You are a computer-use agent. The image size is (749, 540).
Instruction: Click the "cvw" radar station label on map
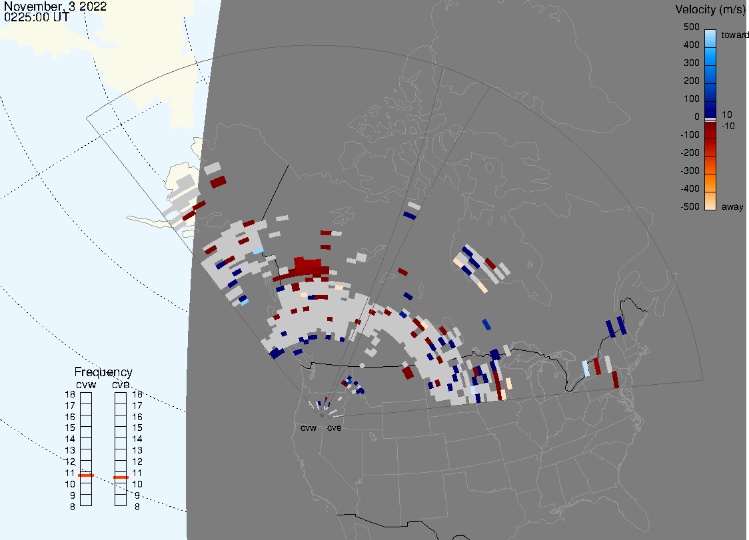pos(309,427)
